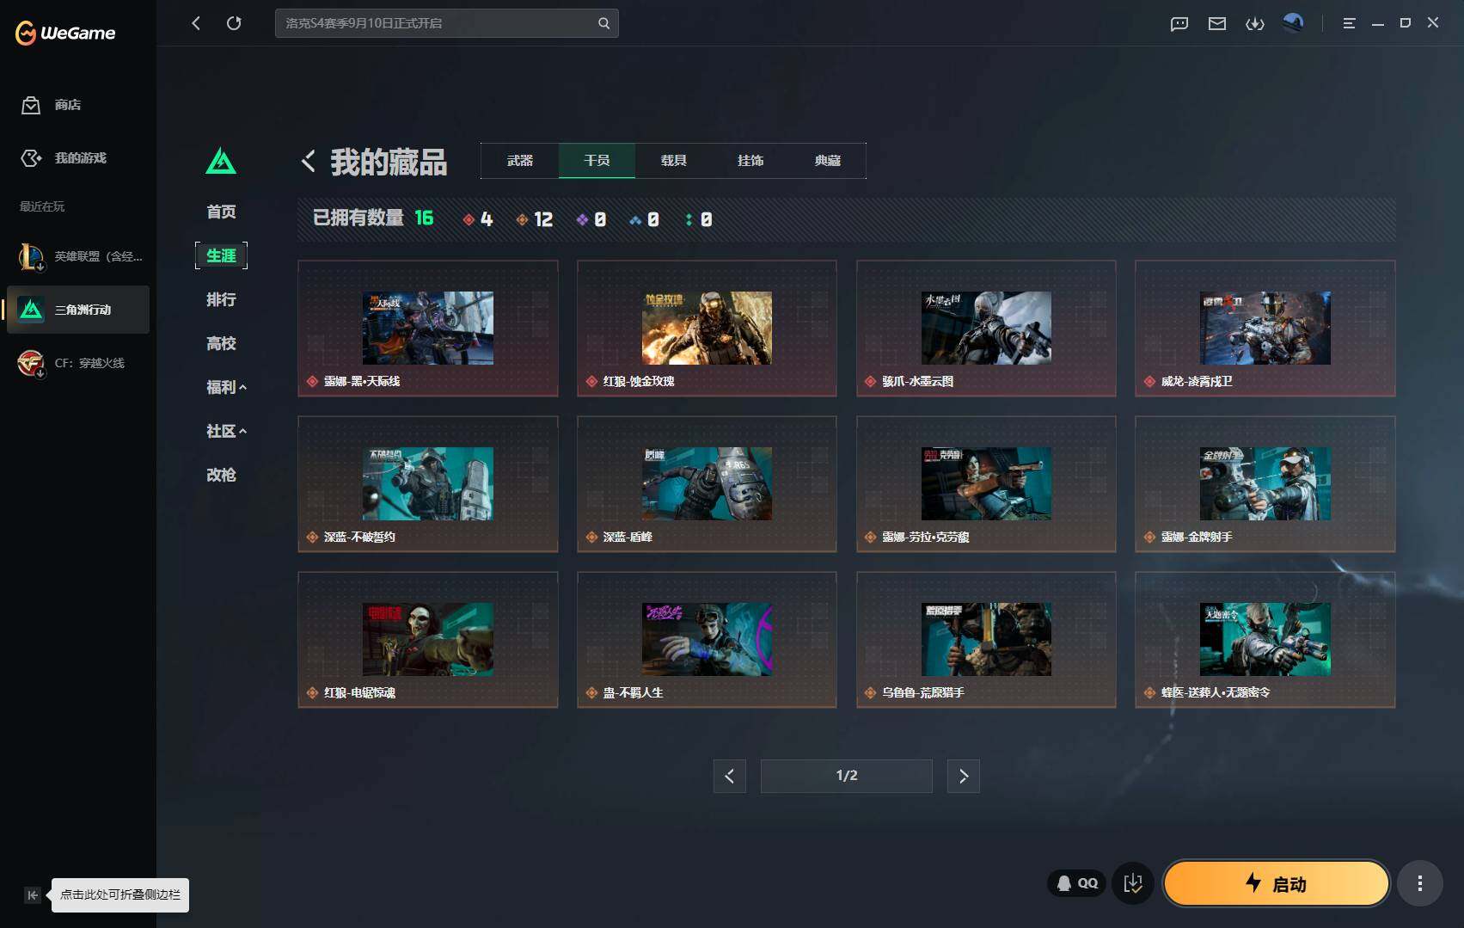Go to the previous collection page
The width and height of the screenshot is (1464, 928).
click(x=729, y=776)
